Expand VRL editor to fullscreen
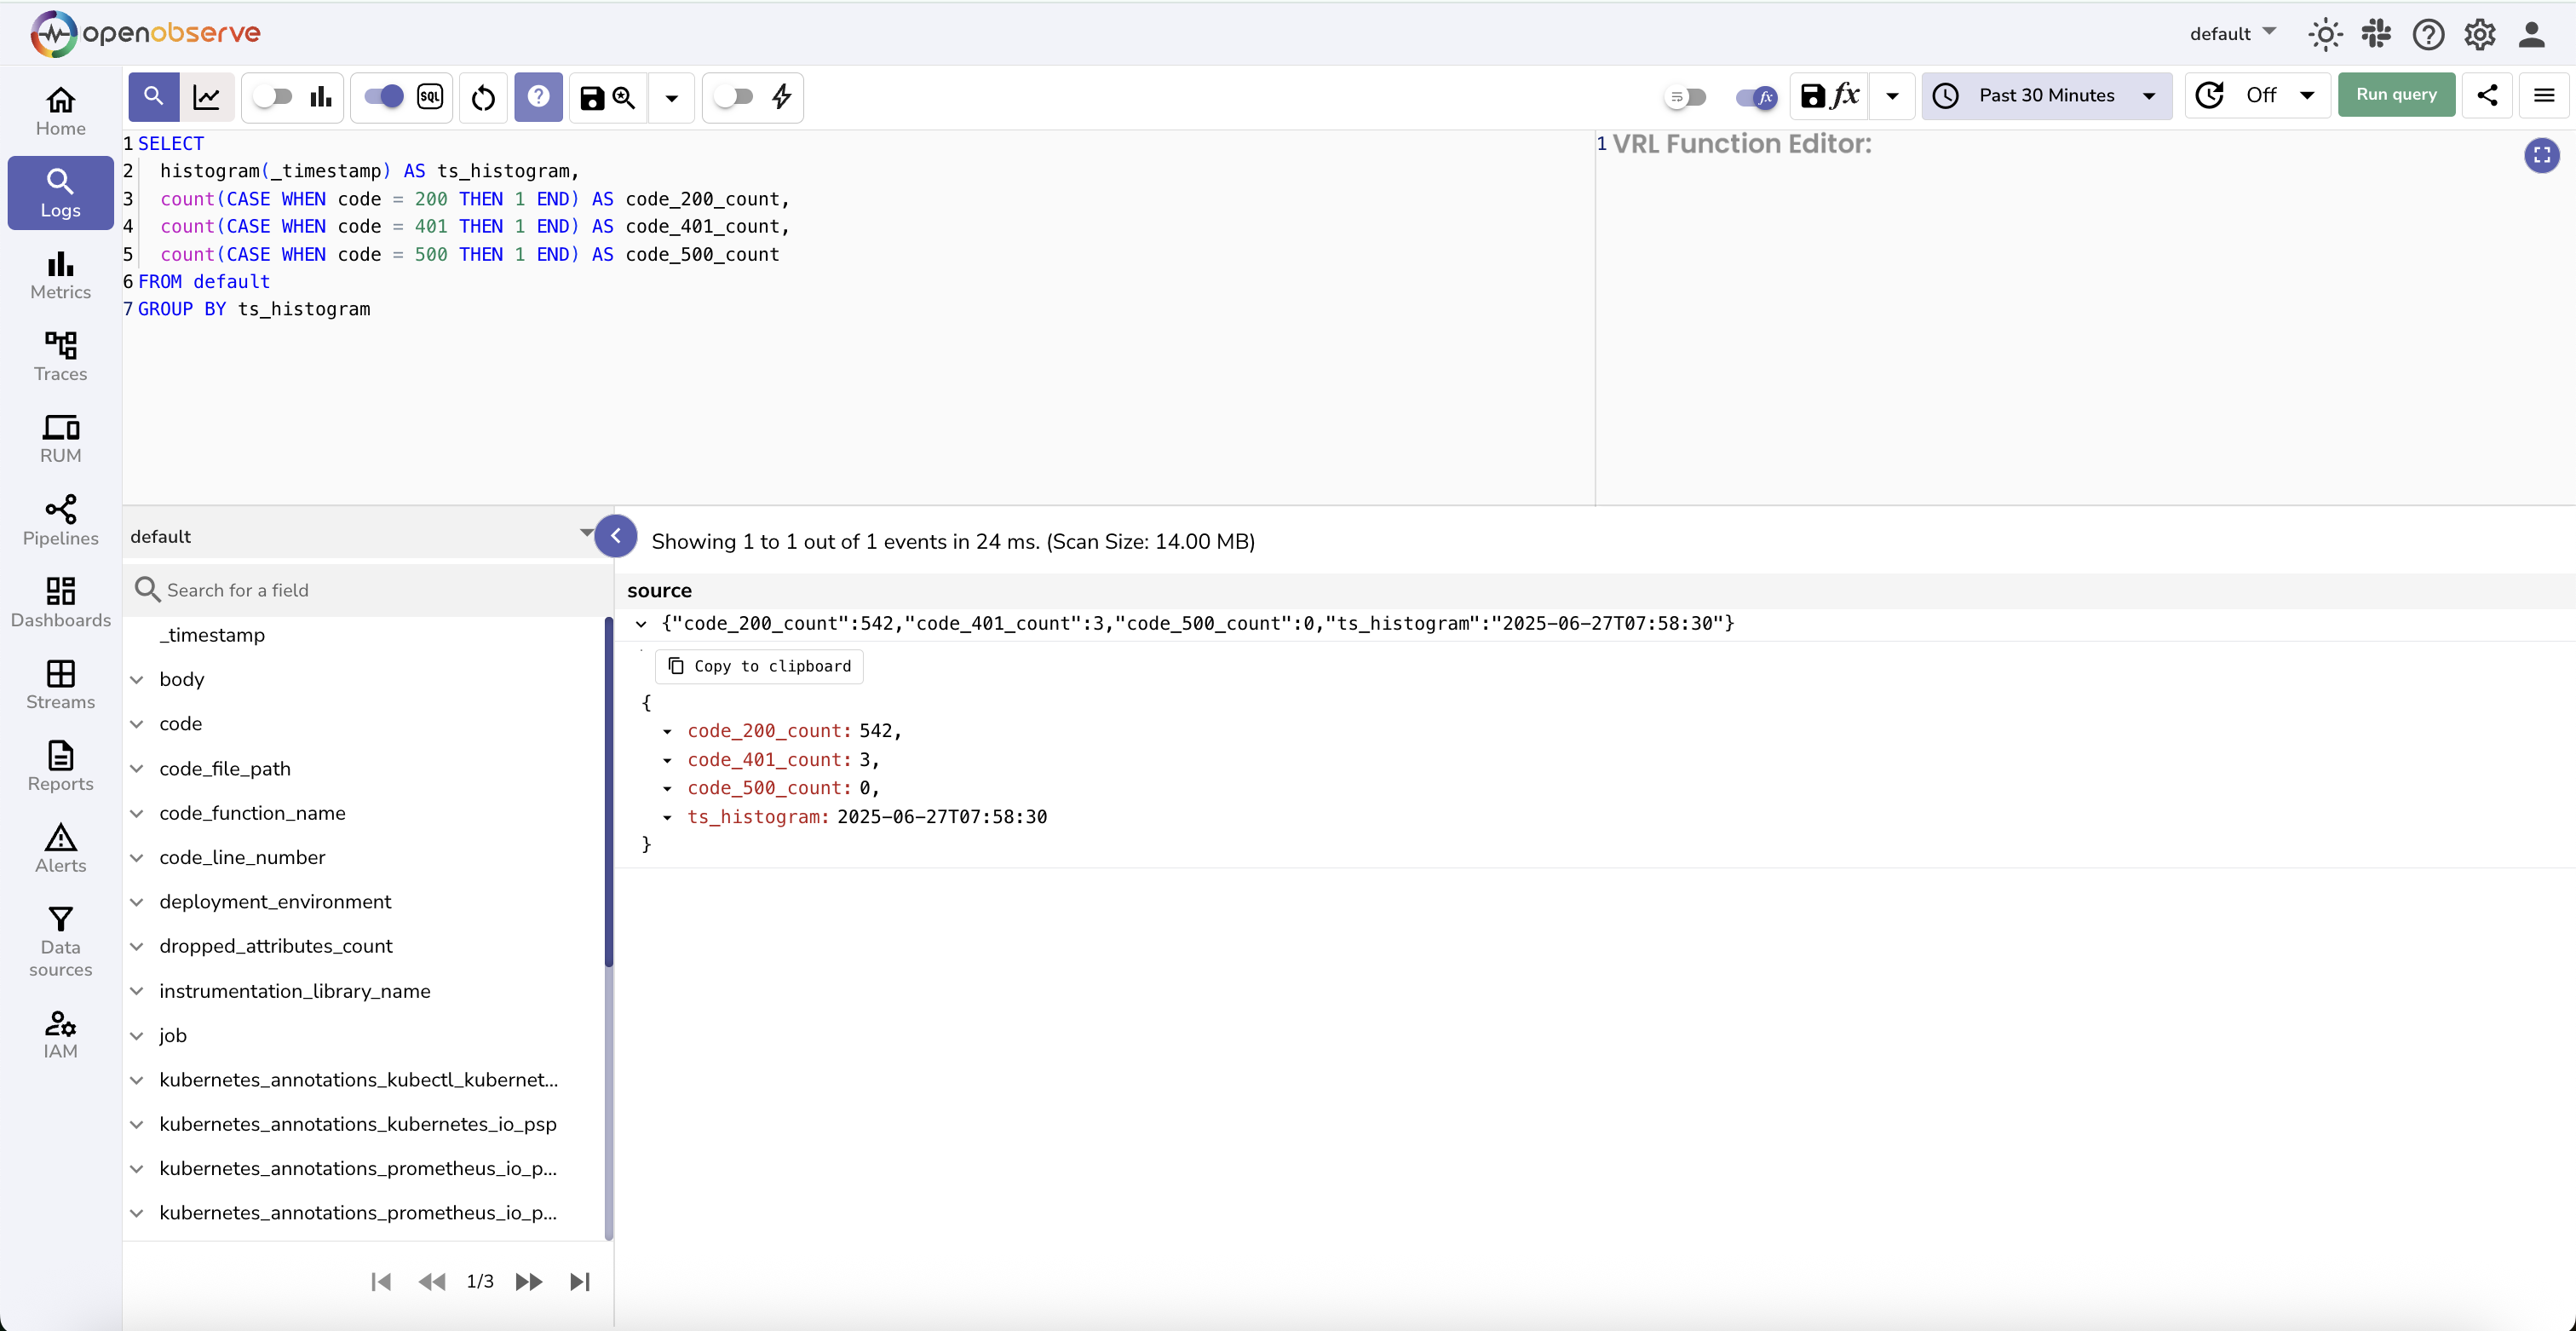Viewport: 2576px width, 1331px height. click(x=2541, y=155)
